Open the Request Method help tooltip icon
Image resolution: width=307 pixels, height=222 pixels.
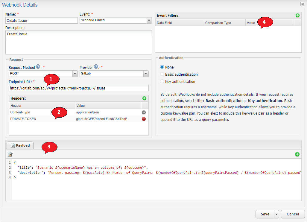click(38, 67)
